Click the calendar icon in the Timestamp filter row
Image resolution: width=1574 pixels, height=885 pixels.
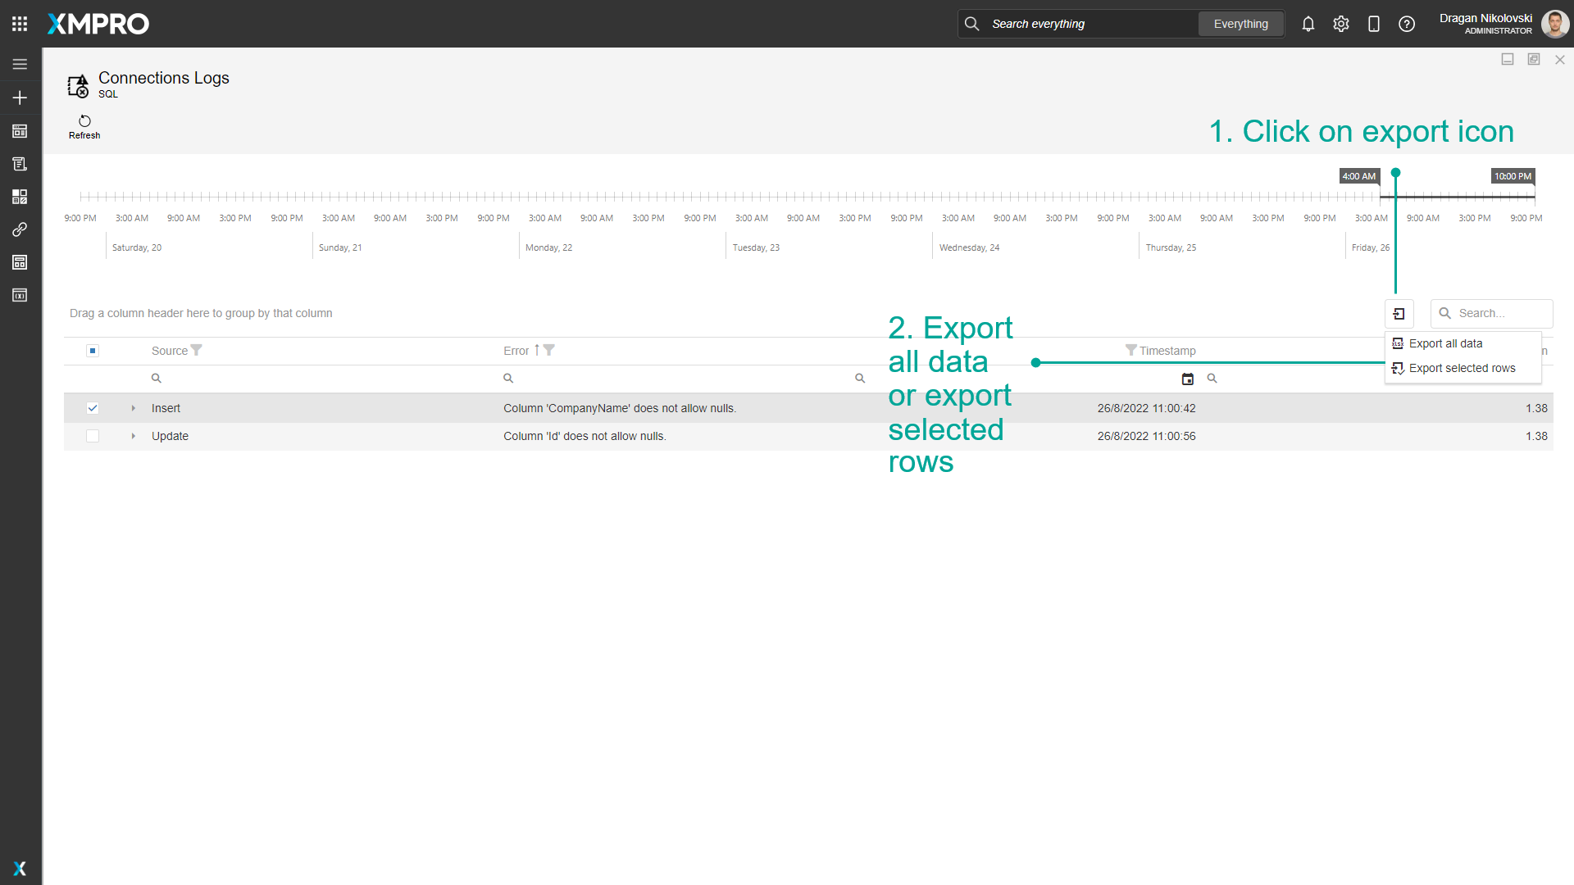tap(1189, 378)
